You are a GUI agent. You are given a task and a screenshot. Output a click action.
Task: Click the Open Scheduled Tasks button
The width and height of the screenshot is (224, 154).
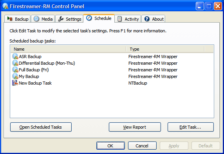41,127
